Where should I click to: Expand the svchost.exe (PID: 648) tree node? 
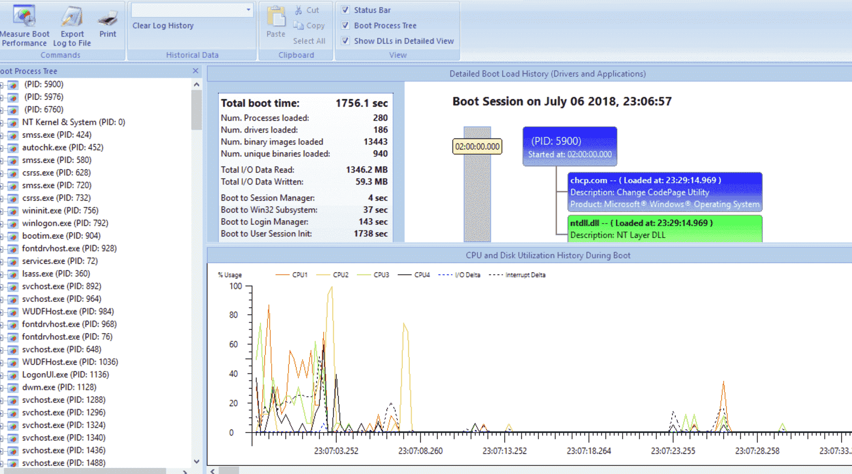coord(2,350)
